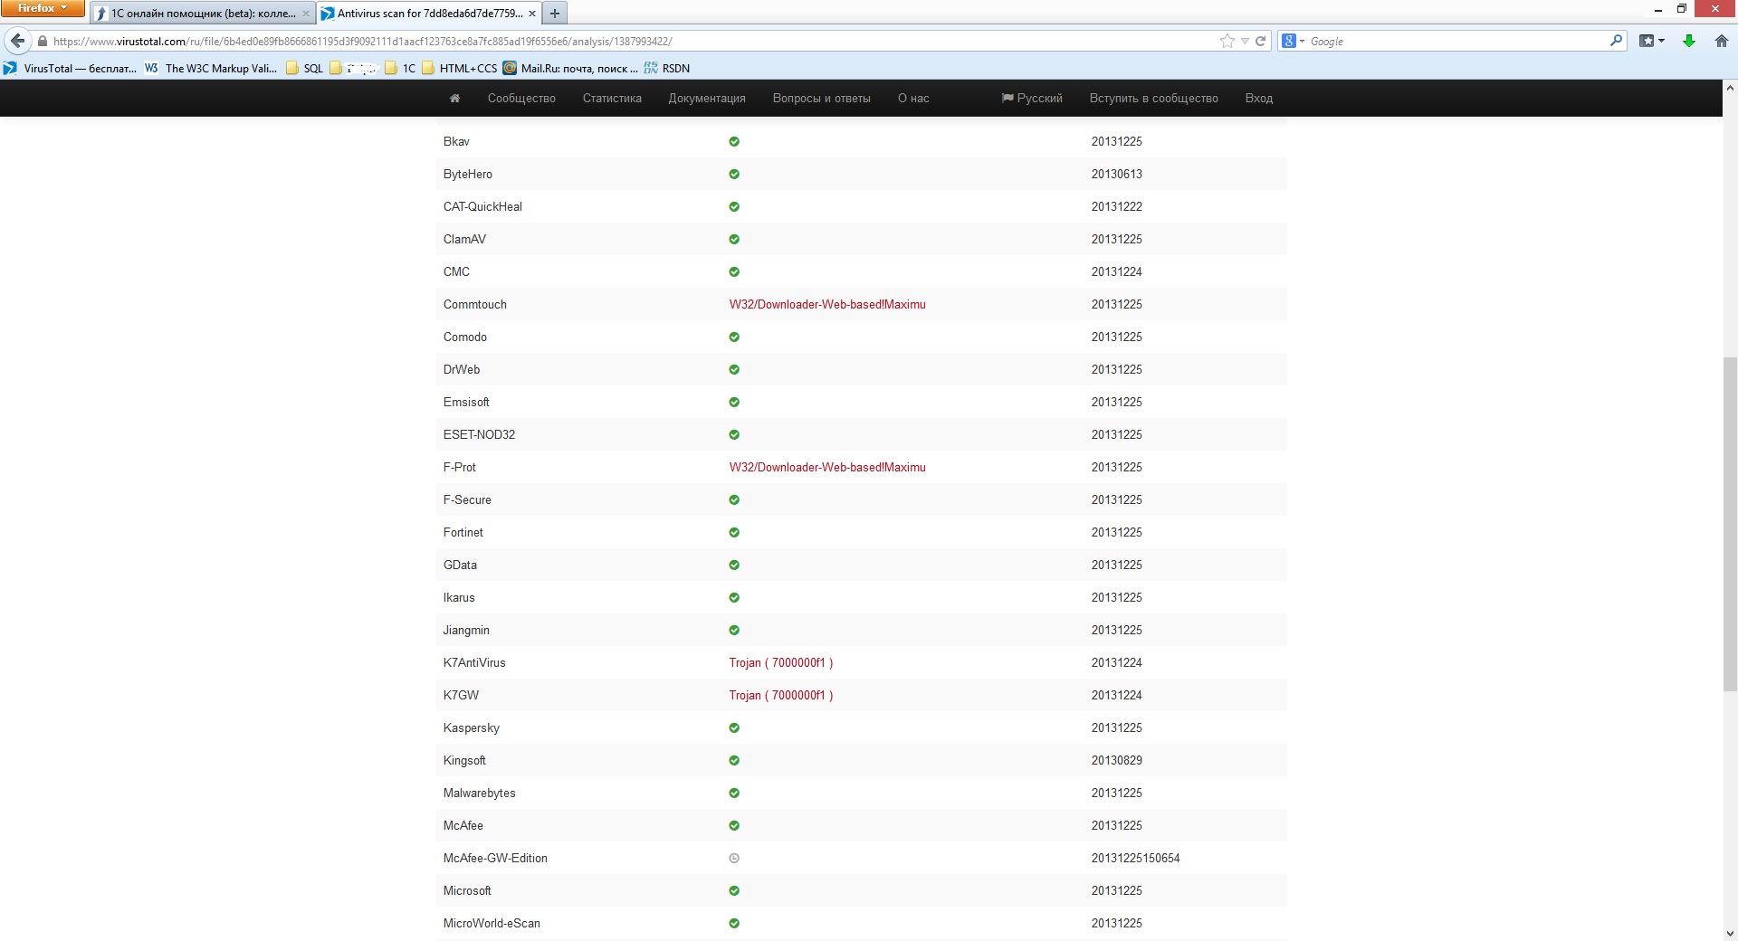Click the scrollbar up arrow

pyautogui.click(x=1730, y=89)
